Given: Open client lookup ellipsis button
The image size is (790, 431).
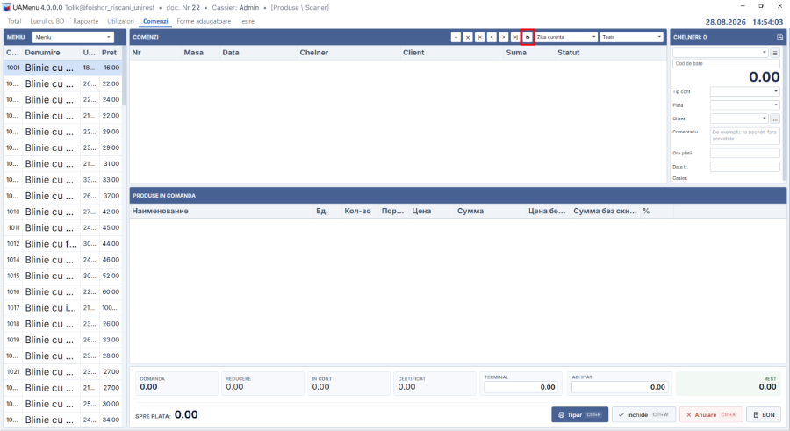Looking at the screenshot, I should click(775, 119).
